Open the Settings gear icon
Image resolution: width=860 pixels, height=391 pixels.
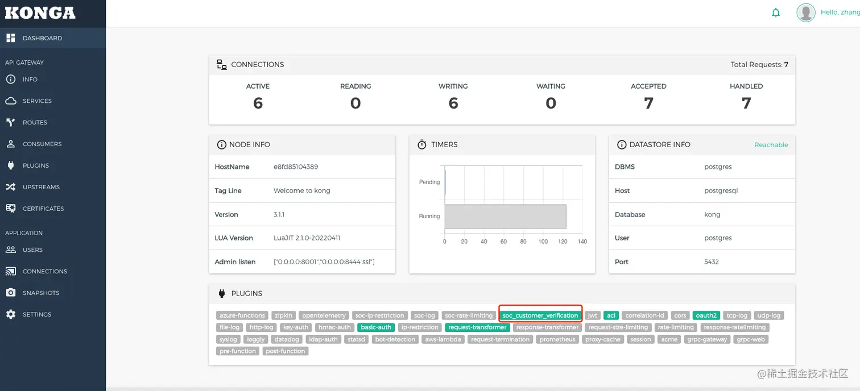[x=10, y=314]
